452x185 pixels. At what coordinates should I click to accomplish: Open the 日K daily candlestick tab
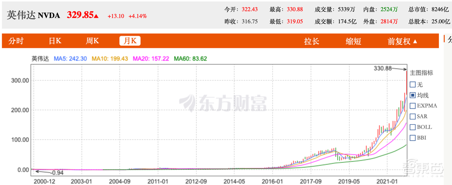[55, 41]
